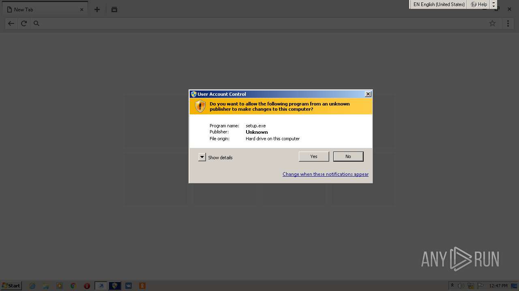Bookmark this page with star icon
This screenshot has height=291, width=519.
point(492,23)
